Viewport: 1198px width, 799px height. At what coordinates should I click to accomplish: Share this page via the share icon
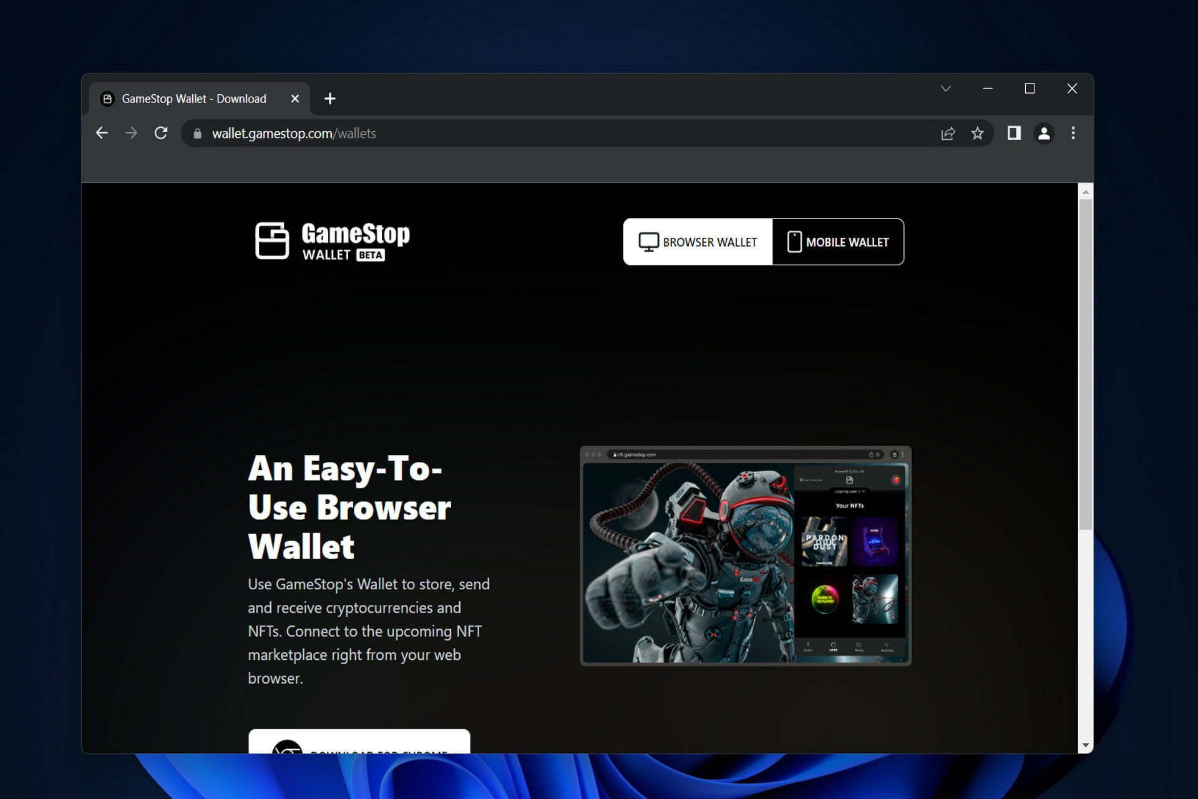948,133
